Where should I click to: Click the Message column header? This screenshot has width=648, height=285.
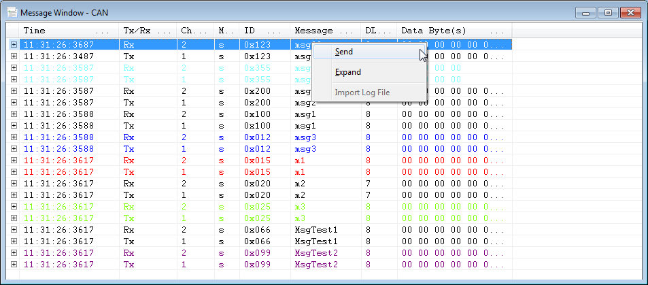point(325,31)
